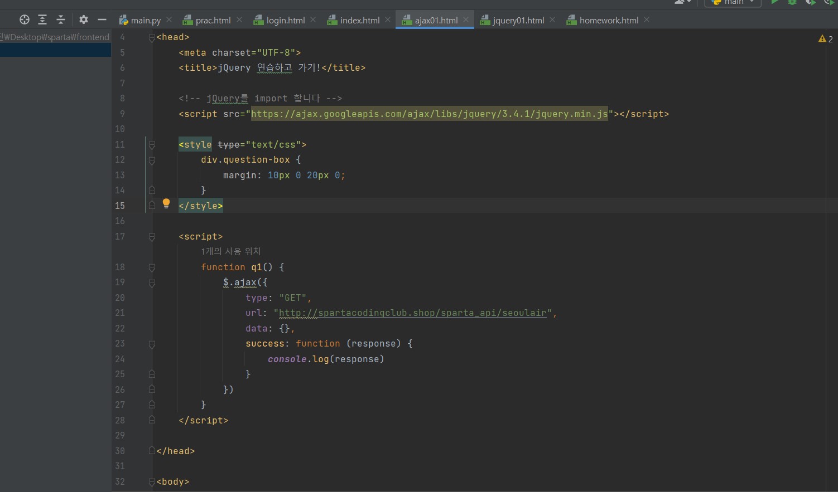Click the 'charset' attribute on line 5

[x=231, y=53]
